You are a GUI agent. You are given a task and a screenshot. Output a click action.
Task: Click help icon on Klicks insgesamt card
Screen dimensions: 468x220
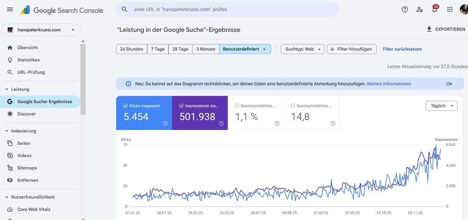click(x=165, y=124)
